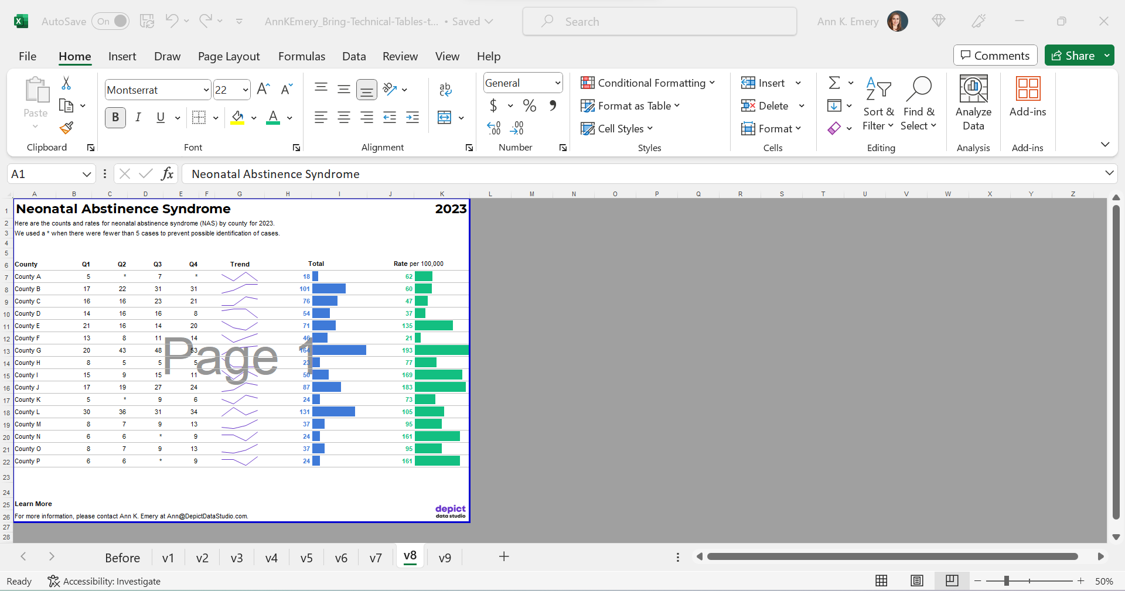This screenshot has width=1125, height=591.
Task: Toggle AutoSave switch
Action: pyautogui.click(x=110, y=21)
